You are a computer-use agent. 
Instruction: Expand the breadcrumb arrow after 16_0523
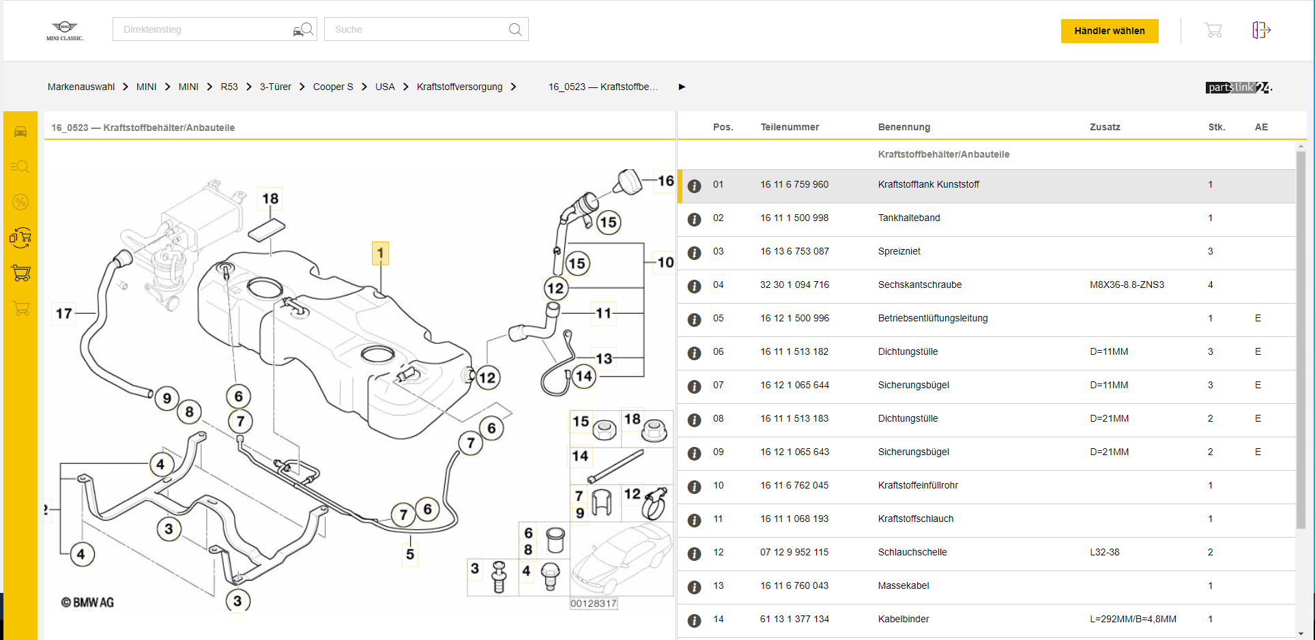[682, 87]
